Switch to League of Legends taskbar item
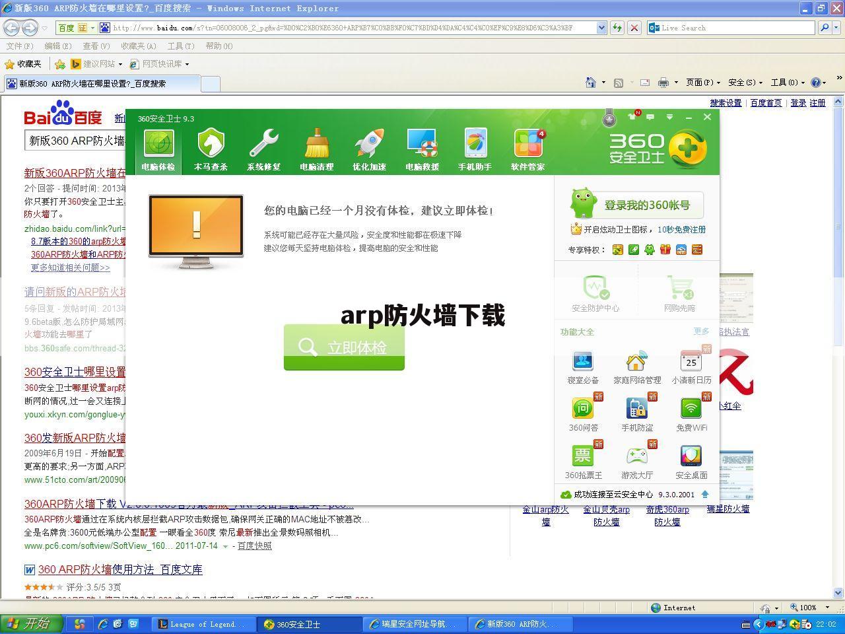Image resolution: width=845 pixels, height=634 pixels. click(x=202, y=624)
